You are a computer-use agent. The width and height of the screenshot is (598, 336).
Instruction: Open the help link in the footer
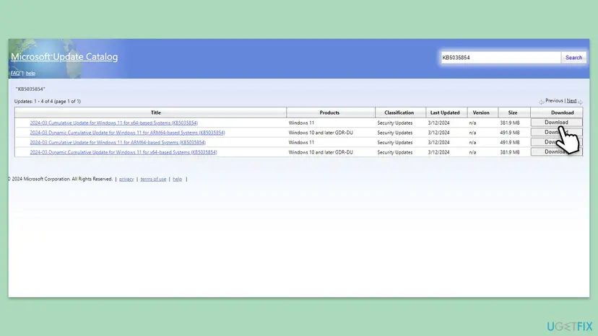[x=178, y=179]
